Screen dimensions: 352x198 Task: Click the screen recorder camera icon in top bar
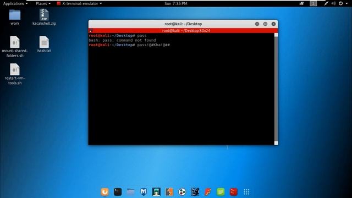[x=301, y=3]
